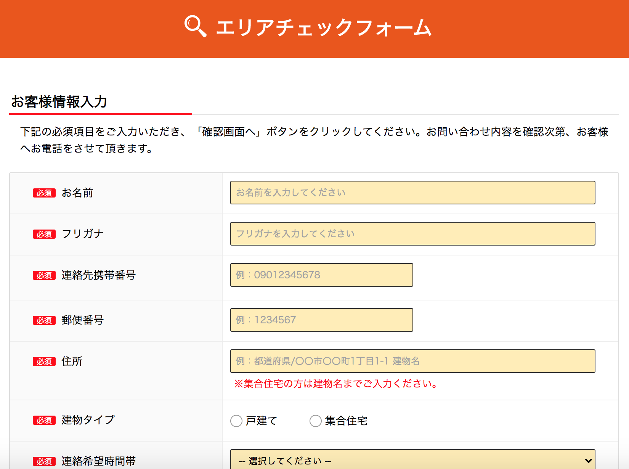629x469 pixels.
Task: Click the dropdown arrow for contact time
Action: click(588, 461)
